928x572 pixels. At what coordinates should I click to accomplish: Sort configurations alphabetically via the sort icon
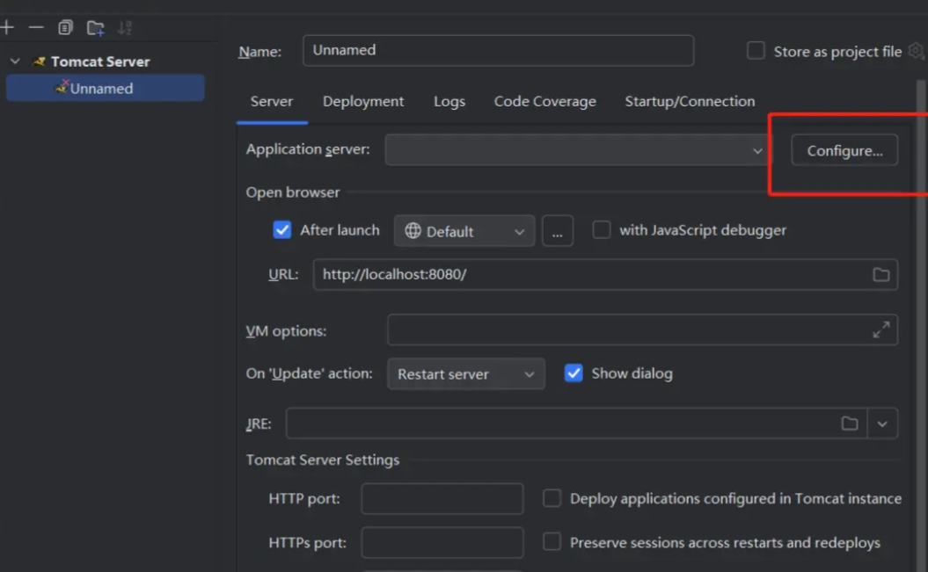click(x=124, y=28)
